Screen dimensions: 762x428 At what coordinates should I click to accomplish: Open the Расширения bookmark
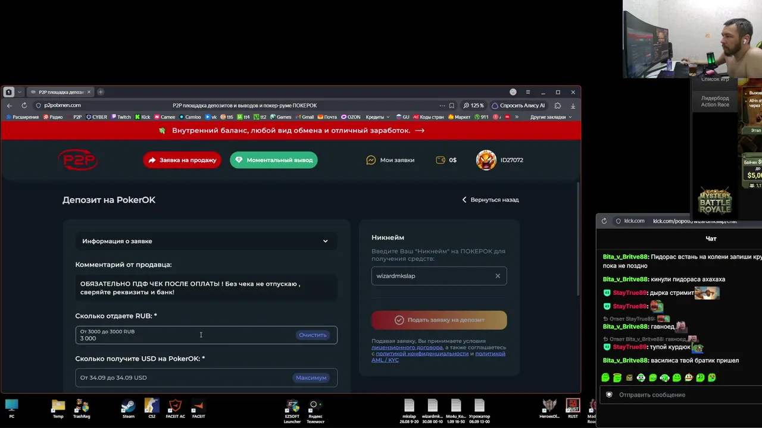pyautogui.click(x=22, y=117)
